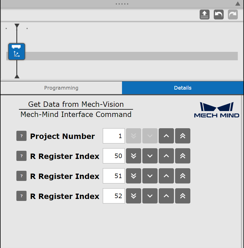Click the 'Mech-Mind Interface Command' subtitle
Image resolution: width=244 pixels, height=248 pixels.
(76, 114)
